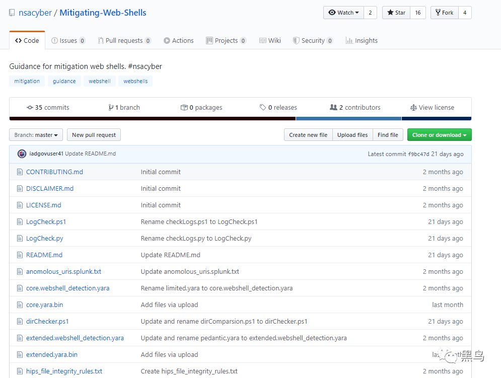Image resolution: width=501 pixels, height=378 pixels.
Task: Click New pull request button
Action: [x=94, y=135]
